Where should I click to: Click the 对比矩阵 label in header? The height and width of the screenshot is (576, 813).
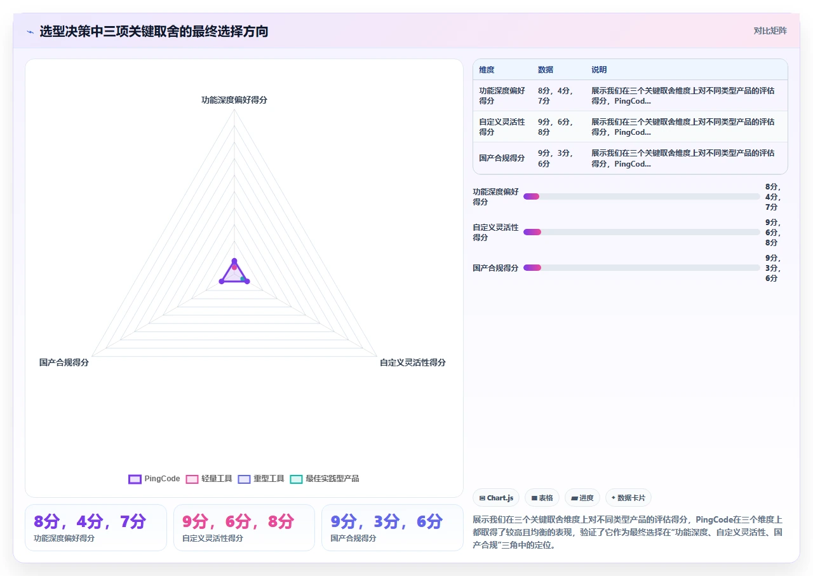click(770, 31)
